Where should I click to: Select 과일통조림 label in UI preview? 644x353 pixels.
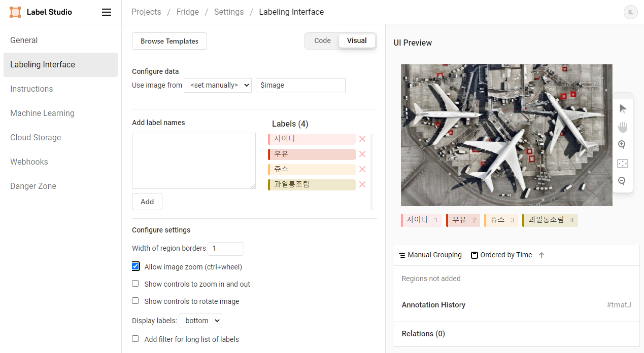pyautogui.click(x=550, y=220)
